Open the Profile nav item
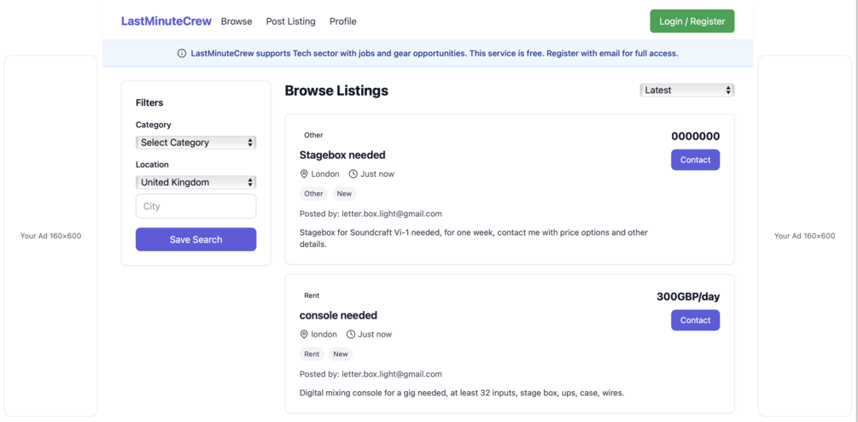The width and height of the screenshot is (858, 422). coord(342,21)
